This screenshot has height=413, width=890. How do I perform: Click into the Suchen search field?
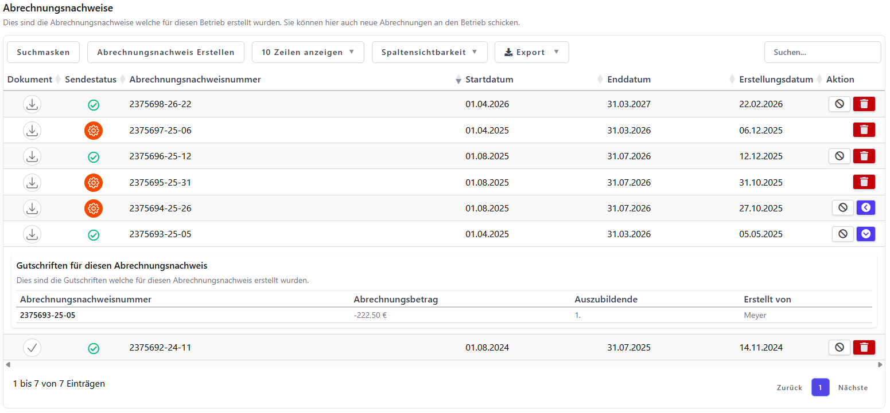click(x=823, y=52)
